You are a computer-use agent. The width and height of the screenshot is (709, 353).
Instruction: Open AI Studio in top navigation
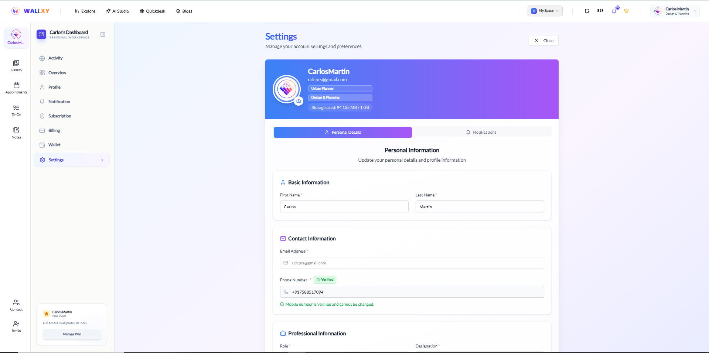click(x=117, y=11)
